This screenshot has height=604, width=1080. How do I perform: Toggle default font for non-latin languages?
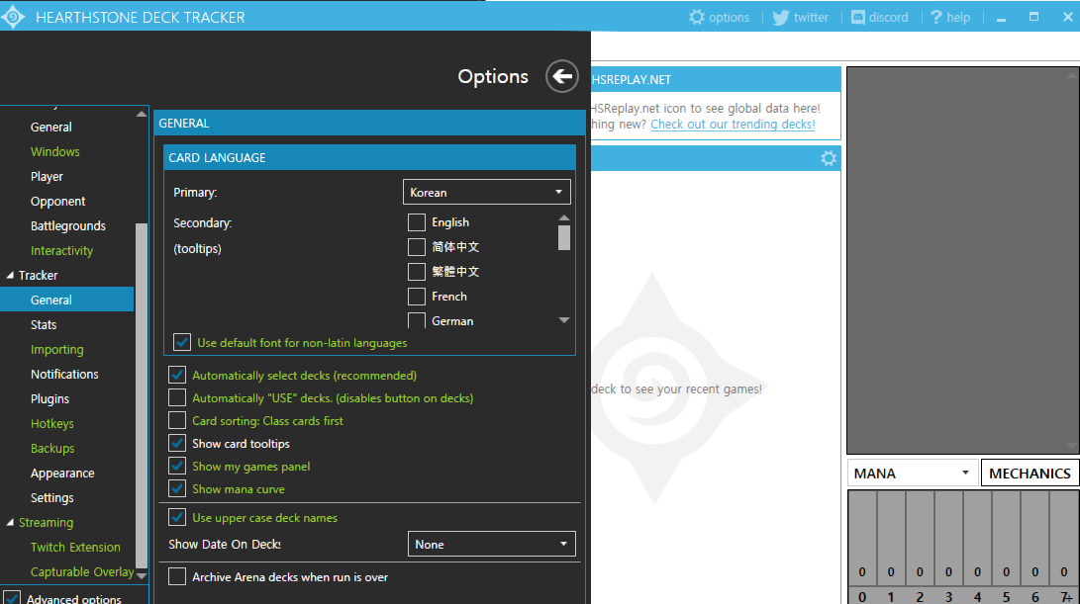pyautogui.click(x=182, y=343)
